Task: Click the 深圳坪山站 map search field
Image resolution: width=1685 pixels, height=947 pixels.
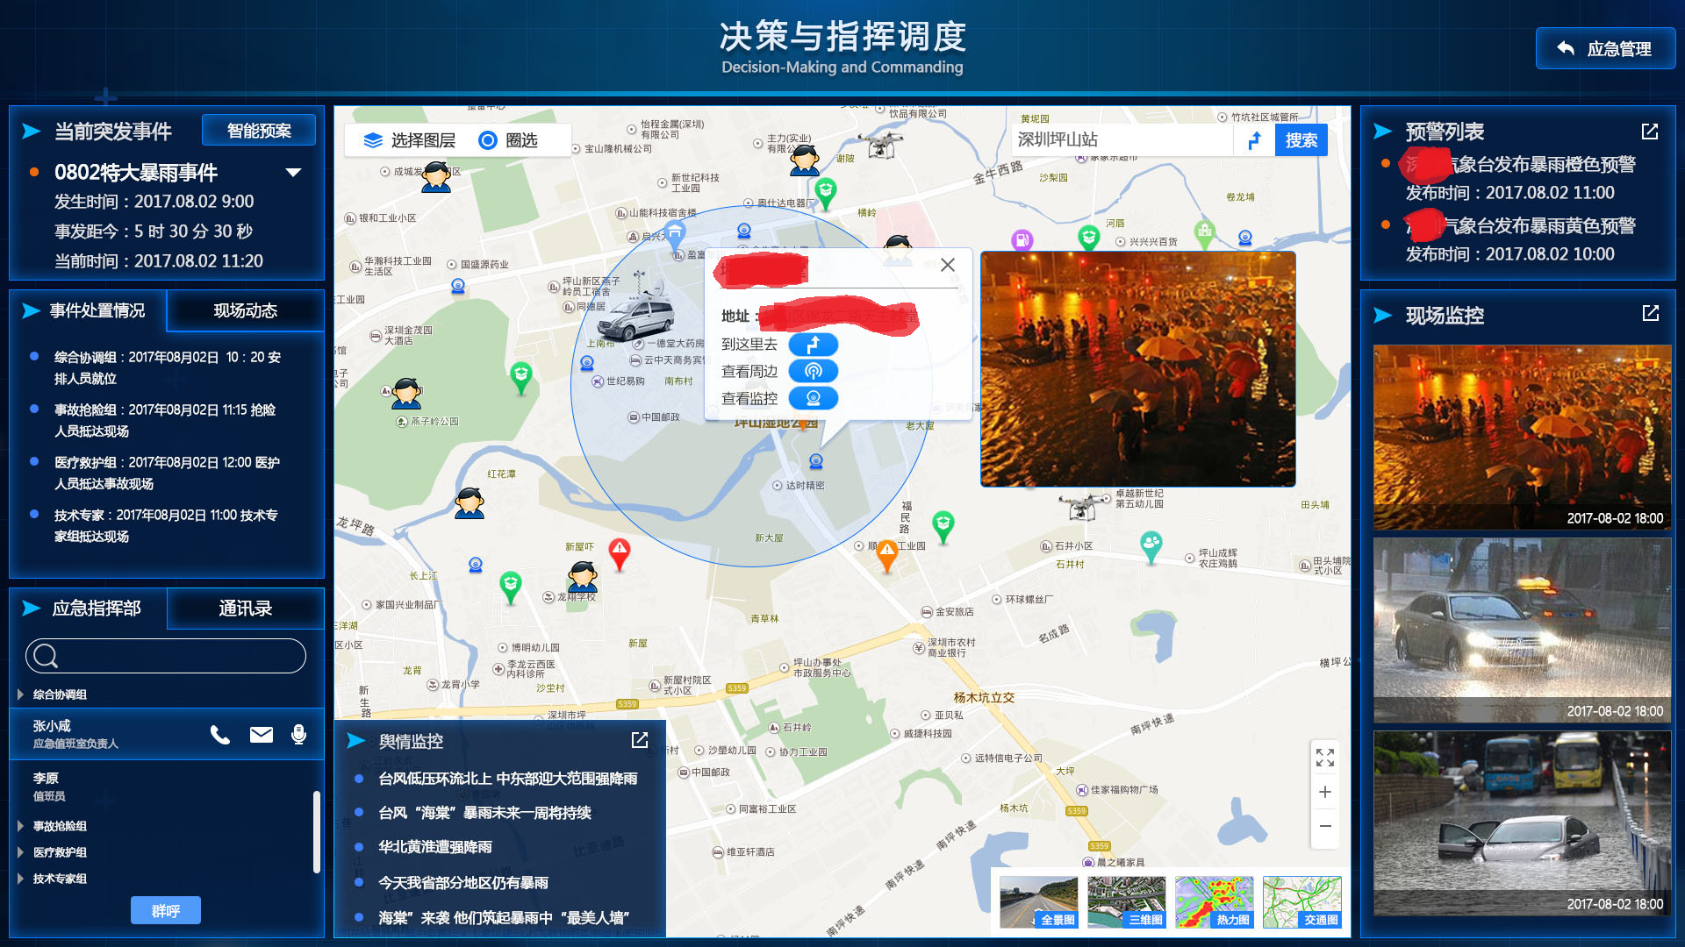Action: pyautogui.click(x=1122, y=140)
